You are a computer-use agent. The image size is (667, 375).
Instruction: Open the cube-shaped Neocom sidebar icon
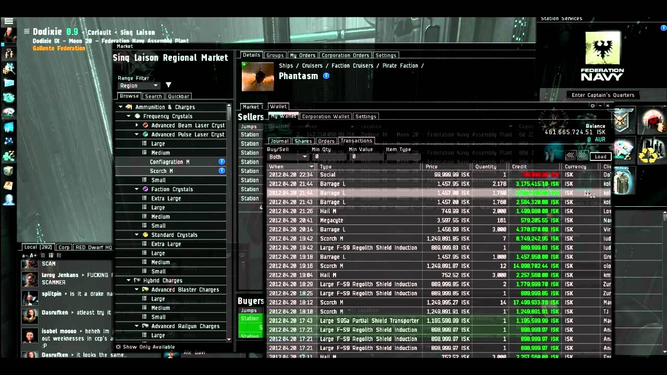[x=8, y=171]
